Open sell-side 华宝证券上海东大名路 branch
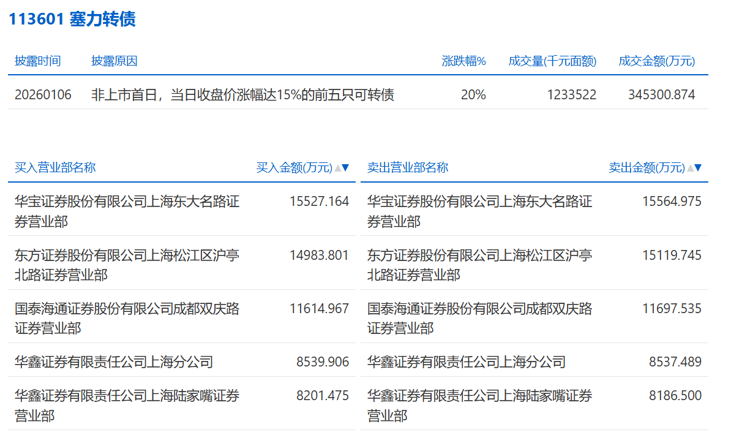Viewport: 731px width, 432px height. tap(479, 211)
